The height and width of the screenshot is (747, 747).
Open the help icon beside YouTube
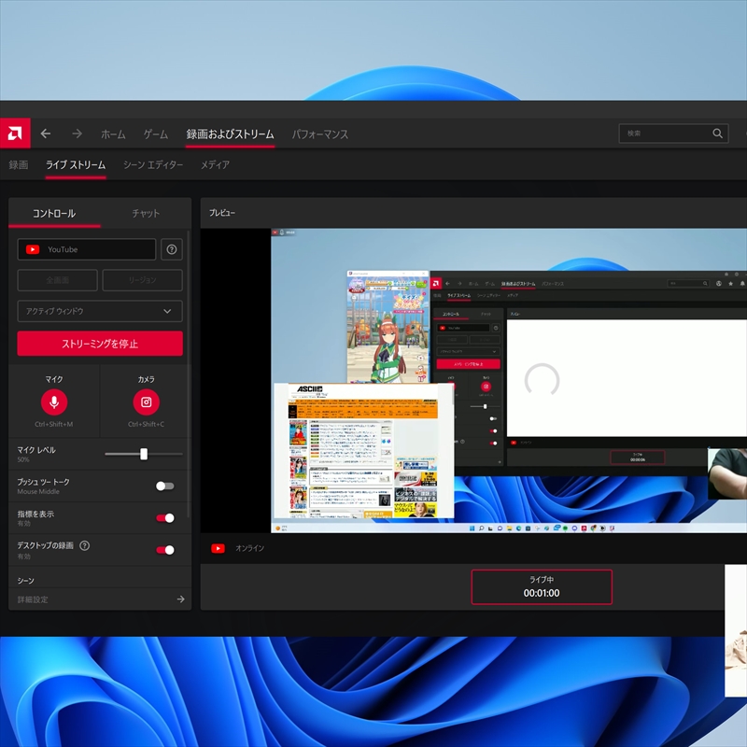[172, 249]
